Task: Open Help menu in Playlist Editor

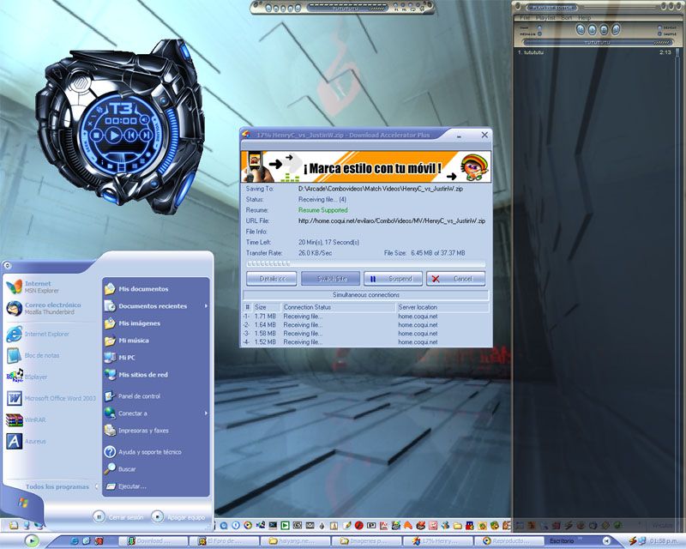Action: 584,17
